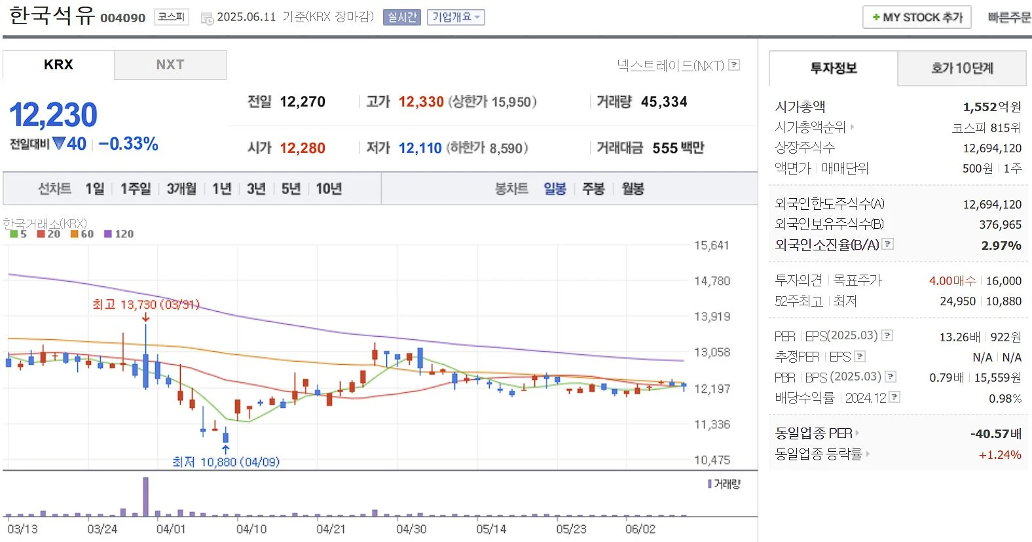Click the 선차트 line chart label
This screenshot has width=1032, height=542.
(54, 189)
